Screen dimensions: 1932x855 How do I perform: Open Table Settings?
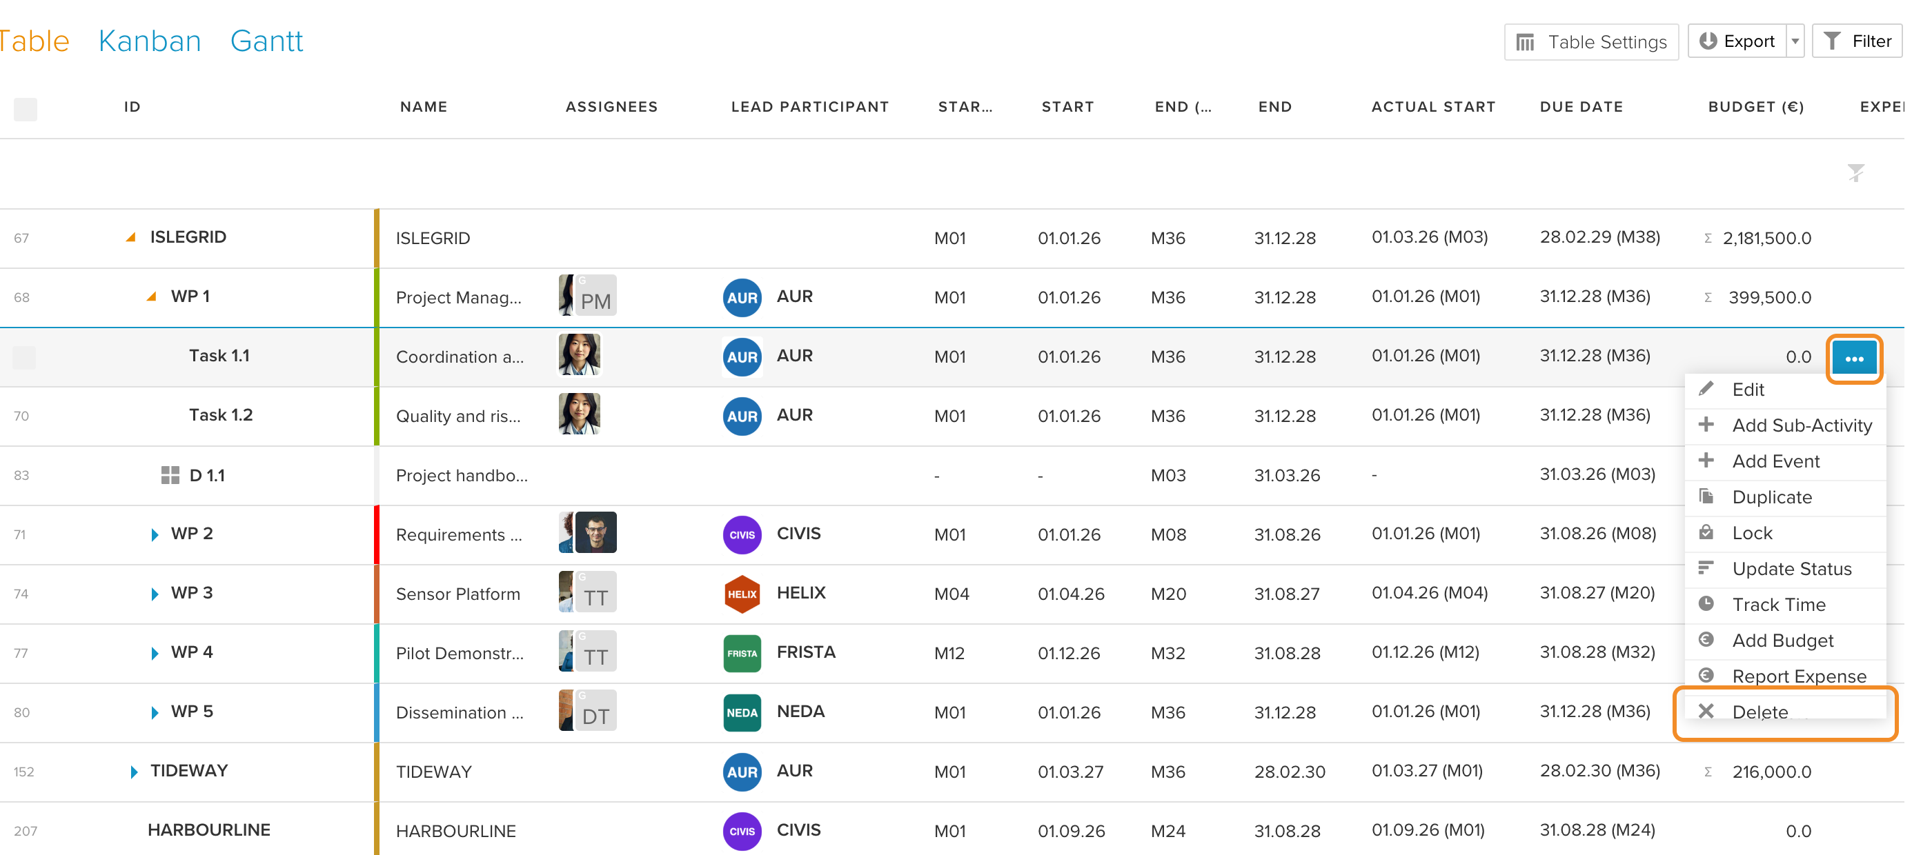click(1590, 42)
